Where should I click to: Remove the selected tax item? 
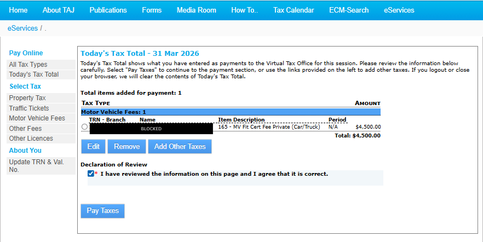(127, 146)
